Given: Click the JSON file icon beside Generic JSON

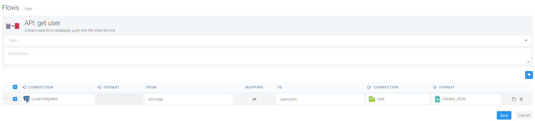Looking at the screenshot, I should pyautogui.click(x=437, y=99).
